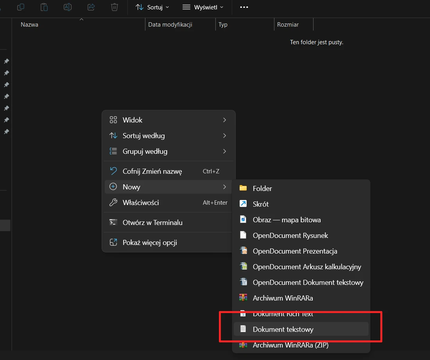Create new OpenDocument Prezentacja

(301, 251)
